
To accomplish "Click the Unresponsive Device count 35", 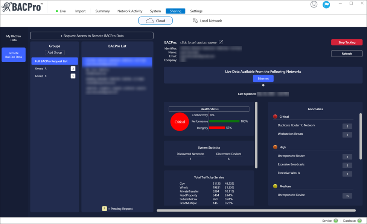I will pos(347,196).
